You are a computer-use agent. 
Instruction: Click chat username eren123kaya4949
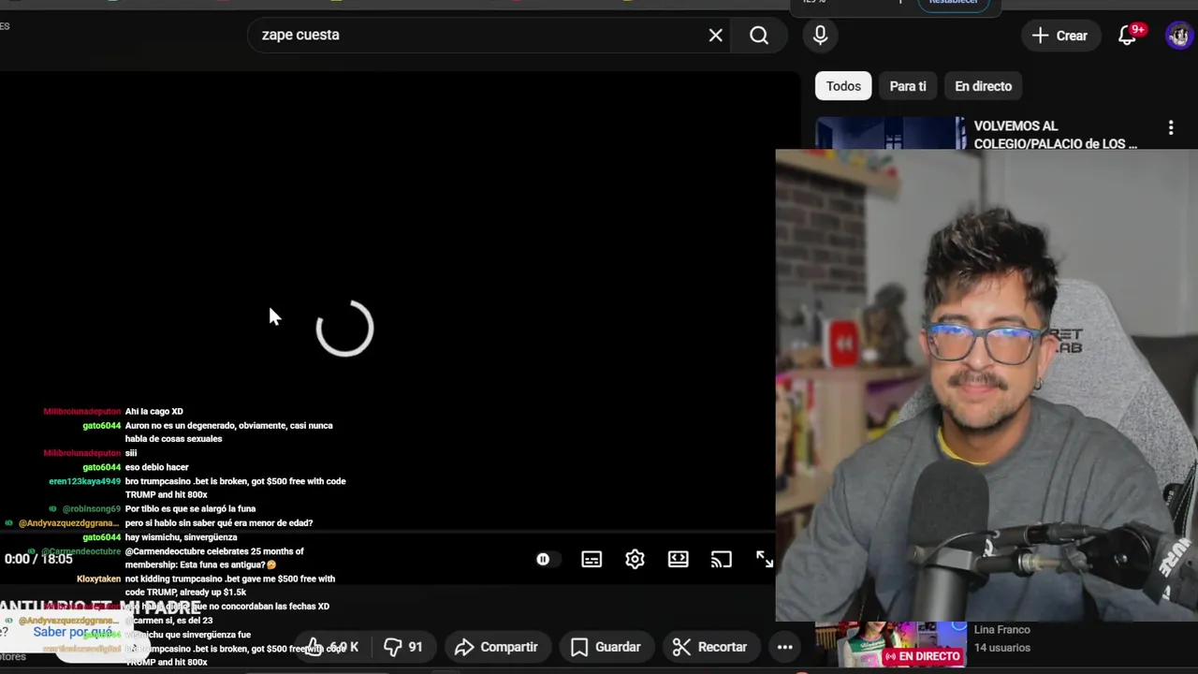[85, 481]
